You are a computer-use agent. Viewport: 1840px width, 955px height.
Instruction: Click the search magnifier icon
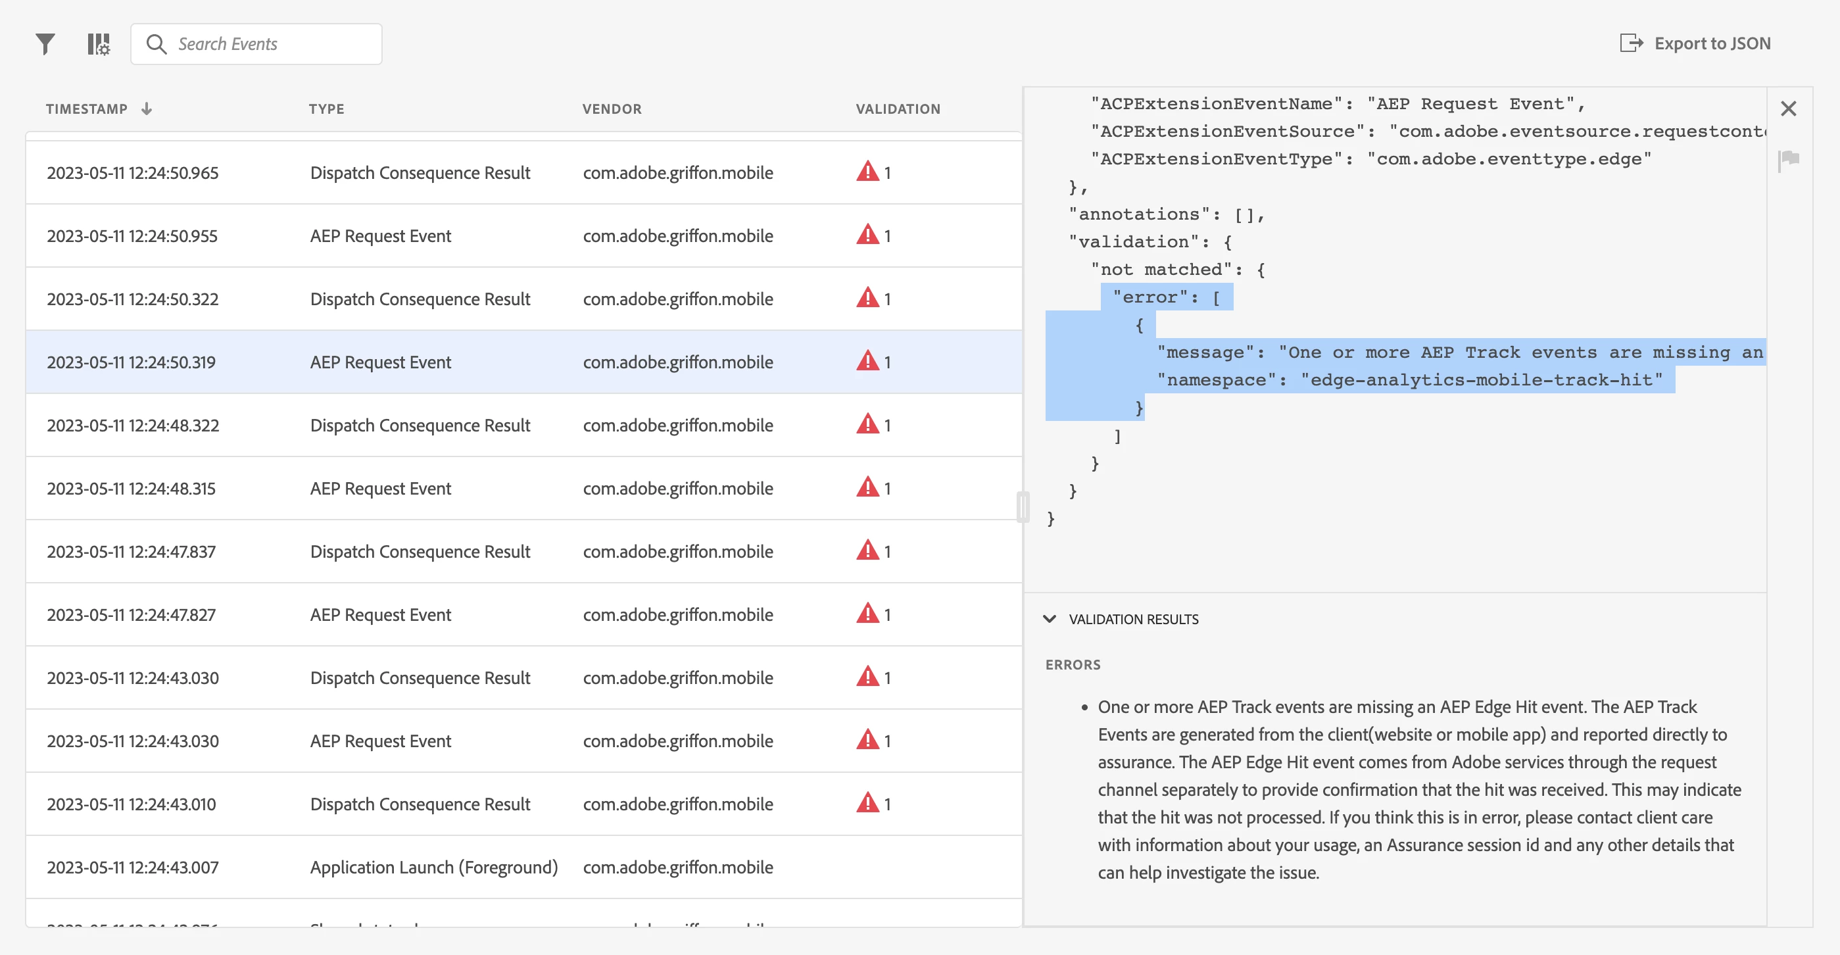157,44
